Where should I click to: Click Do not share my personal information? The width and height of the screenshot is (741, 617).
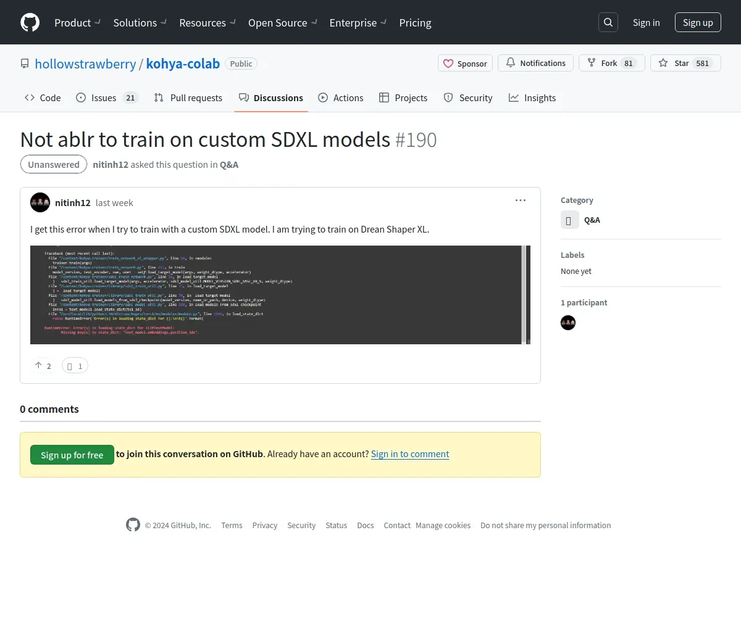[x=546, y=525]
